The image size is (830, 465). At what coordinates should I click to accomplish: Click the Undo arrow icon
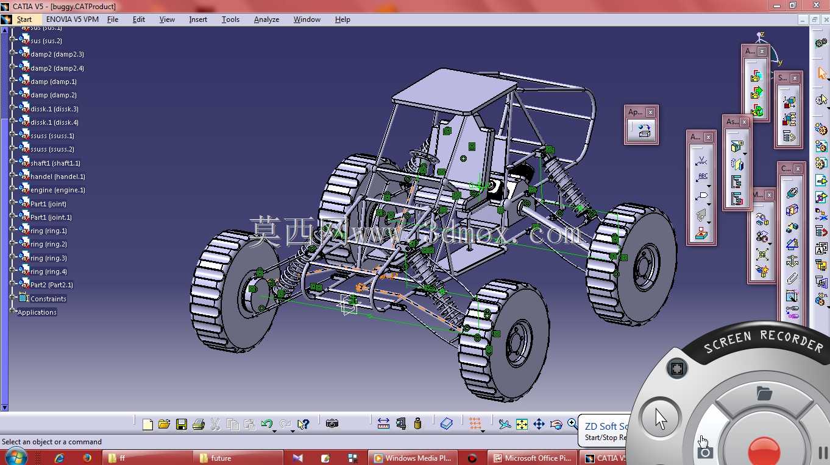point(266,424)
